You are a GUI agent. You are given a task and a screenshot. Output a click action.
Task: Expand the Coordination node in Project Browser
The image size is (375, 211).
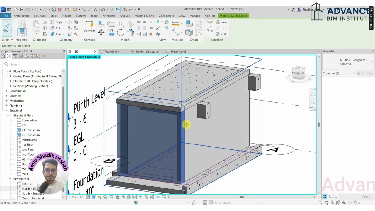tap(6, 91)
